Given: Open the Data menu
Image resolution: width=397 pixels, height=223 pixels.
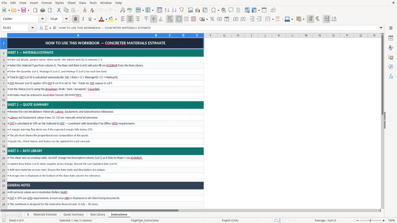Looking at the screenshot, I should click(x=82, y=3).
